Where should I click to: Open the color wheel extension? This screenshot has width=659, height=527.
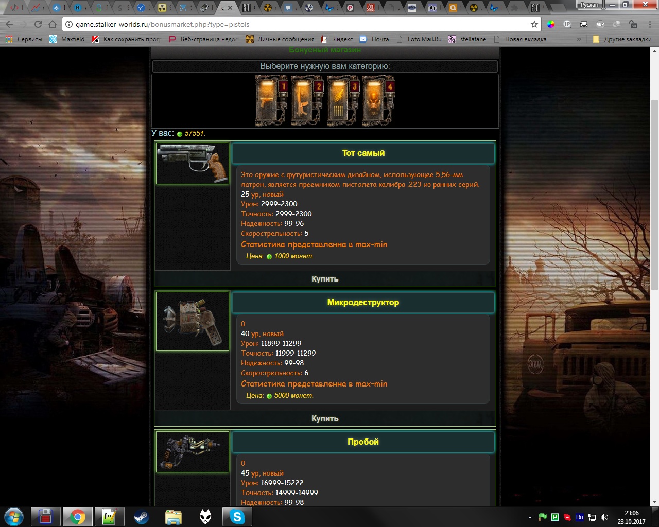551,24
